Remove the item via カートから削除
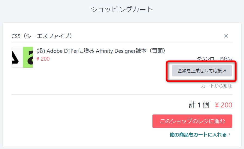The height and width of the screenshot is (149, 244). click(x=216, y=86)
